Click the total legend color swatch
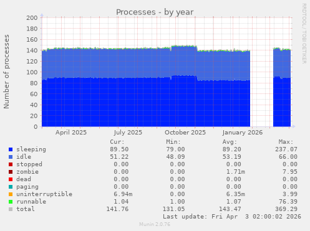 [11, 209]
